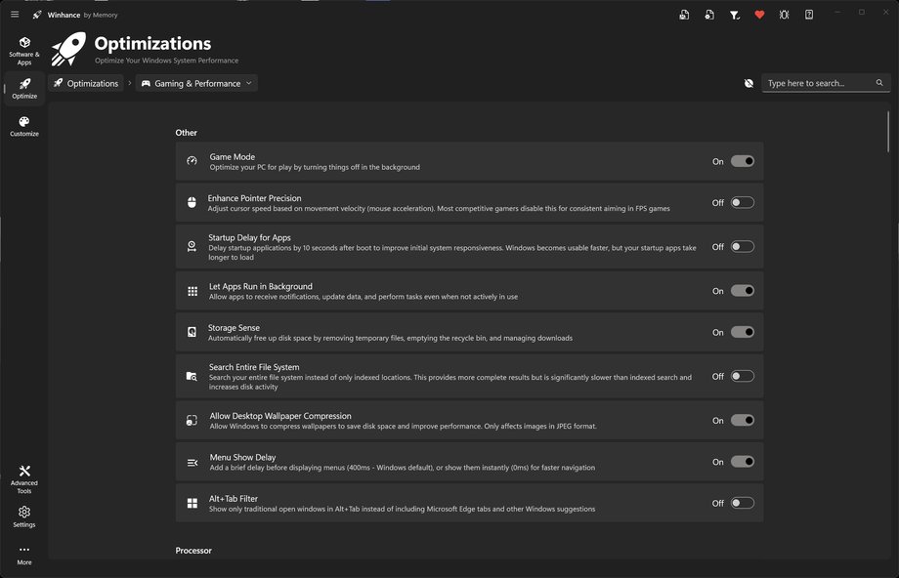Disable the Storage Sense toggle
The width and height of the screenshot is (899, 578).
pos(742,332)
